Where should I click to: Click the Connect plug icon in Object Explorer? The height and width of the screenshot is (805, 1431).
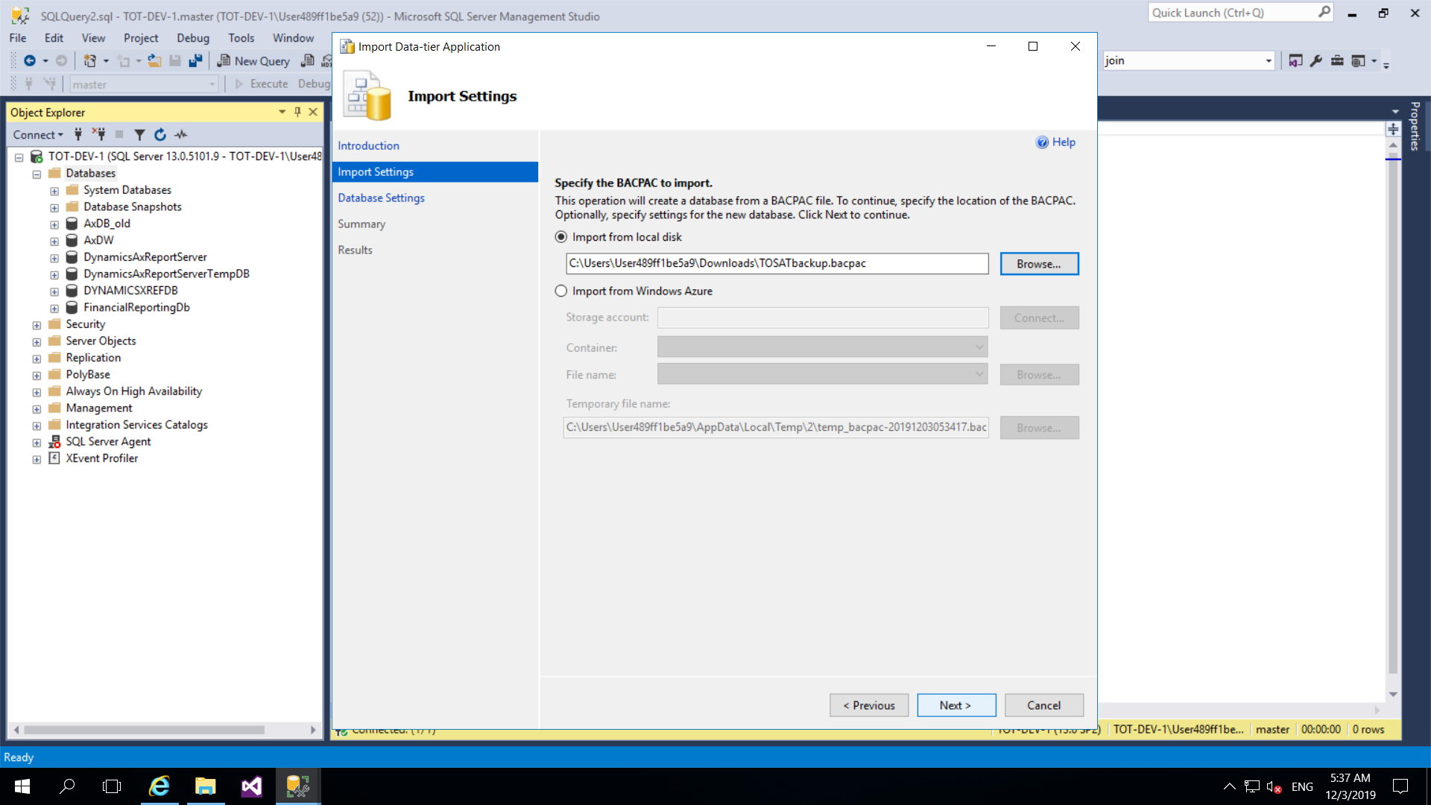point(78,135)
